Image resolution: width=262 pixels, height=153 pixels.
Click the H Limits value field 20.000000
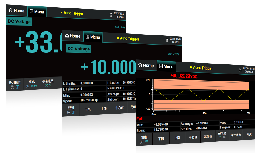(129, 83)
